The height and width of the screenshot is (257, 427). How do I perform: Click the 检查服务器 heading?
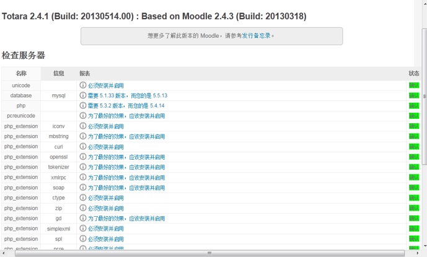(24, 55)
